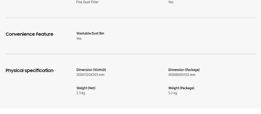Click the white area below the specifications panel

click(x=130, y=111)
